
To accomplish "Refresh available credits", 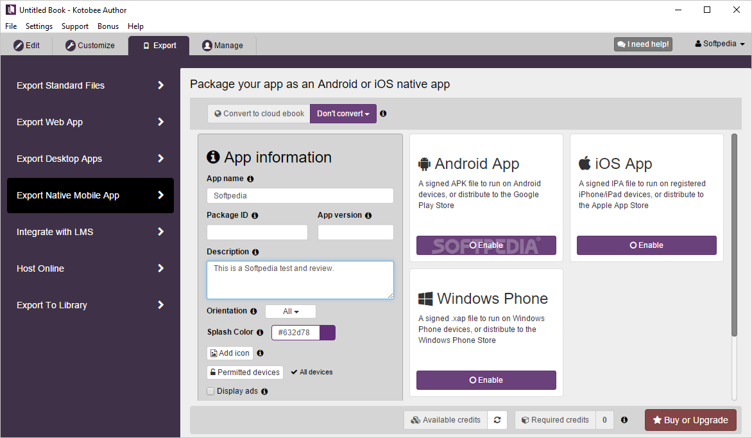I will click(497, 420).
